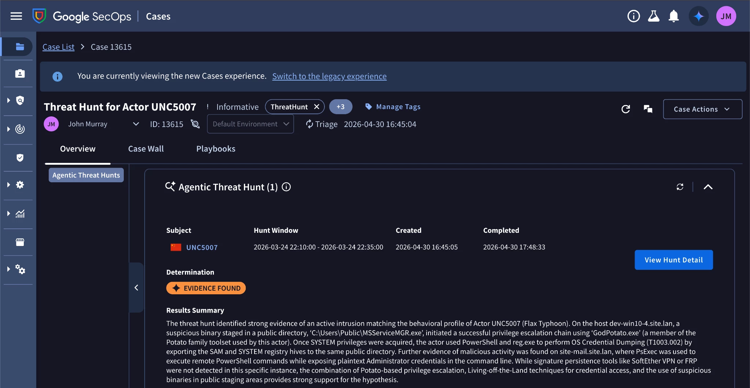Open the dashboards chart sidebar icon
Image resolution: width=750 pixels, height=388 pixels.
click(x=20, y=214)
